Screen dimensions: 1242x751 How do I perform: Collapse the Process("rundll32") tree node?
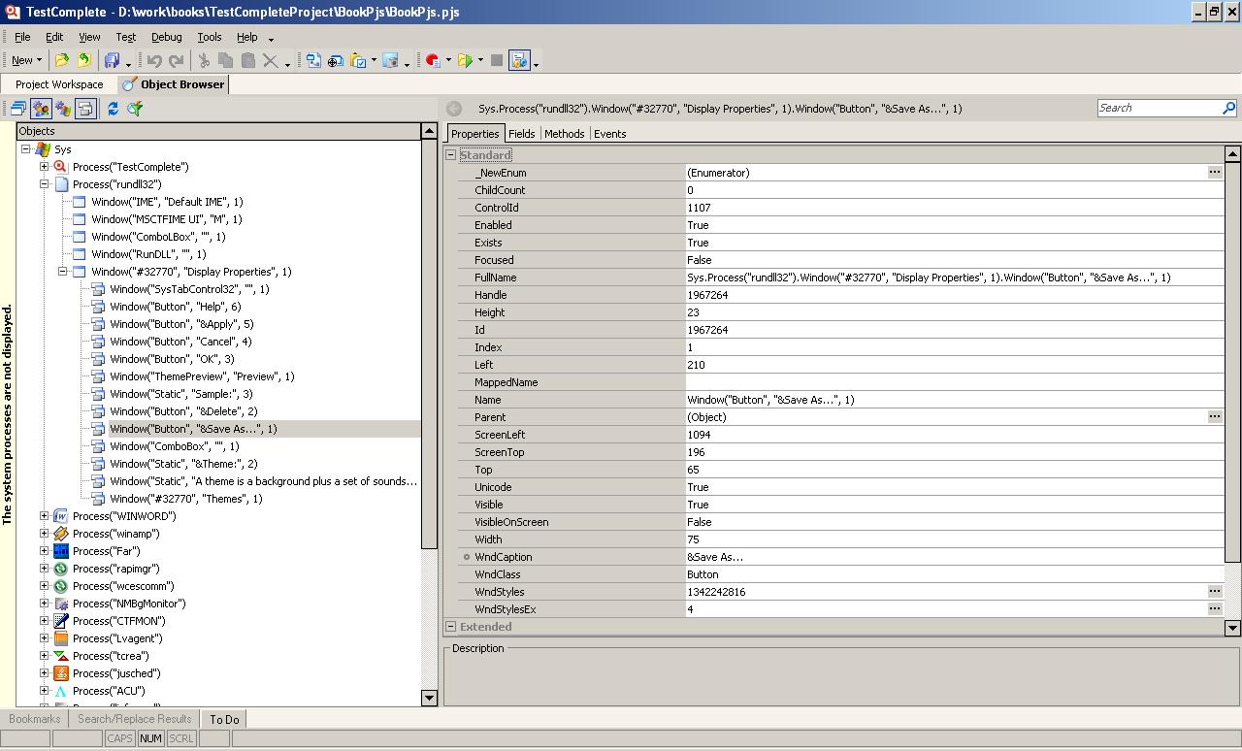[45, 184]
